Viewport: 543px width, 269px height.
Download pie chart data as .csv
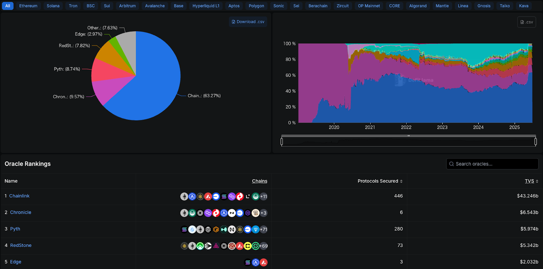[248, 22]
